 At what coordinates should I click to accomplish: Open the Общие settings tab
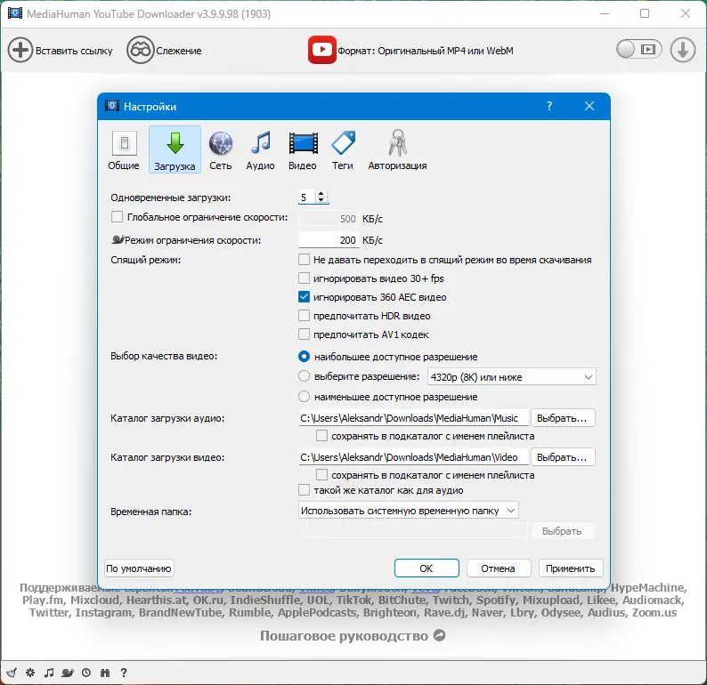click(x=124, y=150)
